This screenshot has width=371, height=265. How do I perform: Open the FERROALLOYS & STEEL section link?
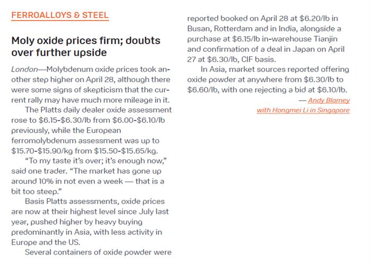pyautogui.click(x=60, y=15)
